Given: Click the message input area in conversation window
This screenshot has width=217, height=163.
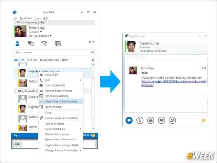Looking at the screenshot, I should 166,103.
